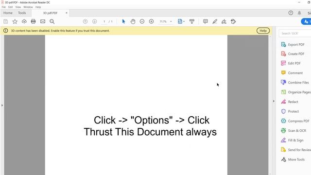Open the Comment tool
Screen dimensions: 311x175
coord(292,73)
